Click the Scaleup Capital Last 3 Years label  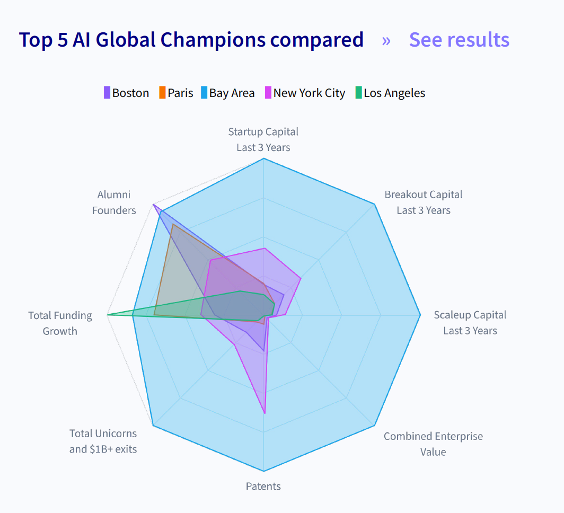pos(470,323)
